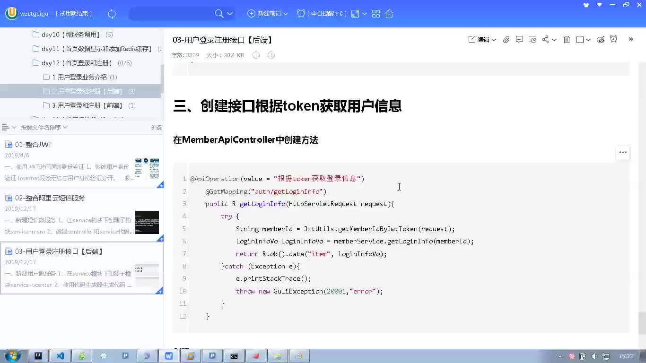The image size is (646, 363).
Task: Click the share icon
Action: pos(545,40)
